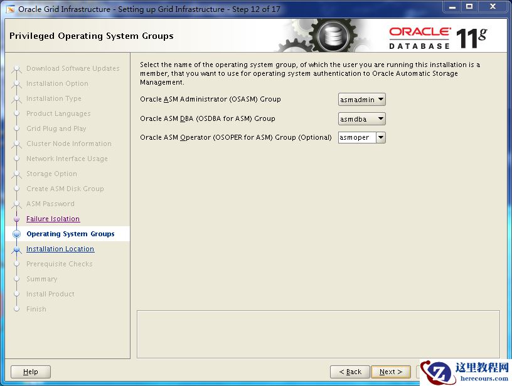Click the Prerequisite Checks step label
512x386 pixels.
click(x=60, y=264)
